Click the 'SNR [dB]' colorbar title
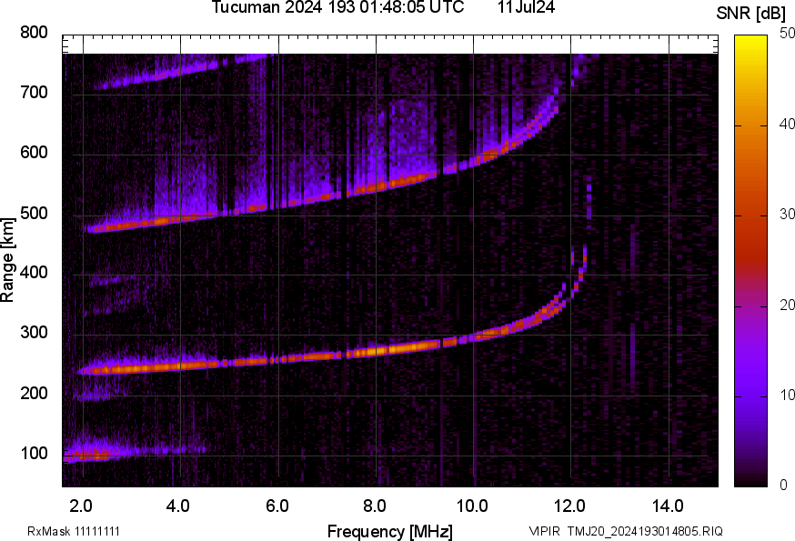This screenshot has width=795, height=541. coord(750,11)
